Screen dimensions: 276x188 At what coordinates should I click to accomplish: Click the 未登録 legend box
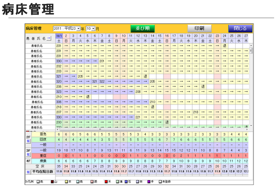160,182
